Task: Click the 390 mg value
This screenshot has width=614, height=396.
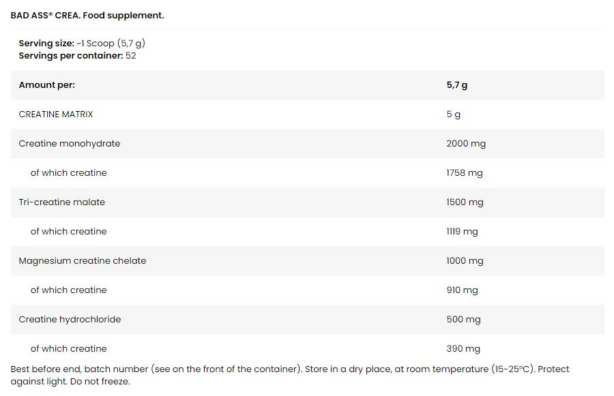Action: tap(463, 349)
